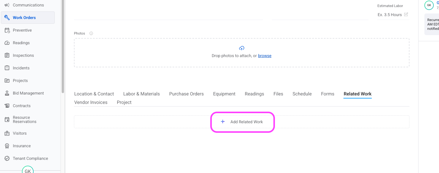Click the upload cloud icon in photo area
This screenshot has height=173, width=439.
click(x=241, y=48)
